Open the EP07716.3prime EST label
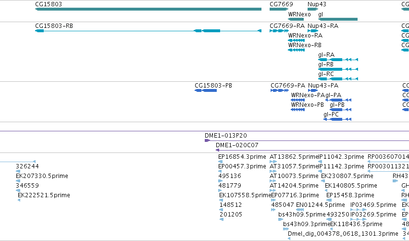 (x=295, y=196)
